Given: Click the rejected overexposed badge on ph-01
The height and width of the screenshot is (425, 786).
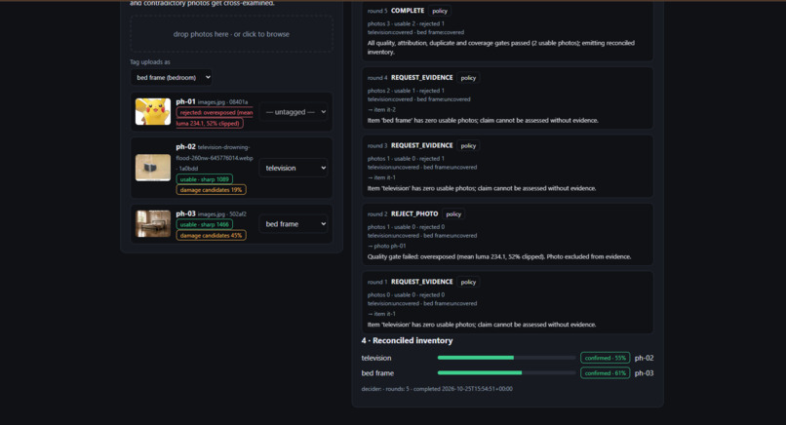Looking at the screenshot, I should [x=215, y=118].
